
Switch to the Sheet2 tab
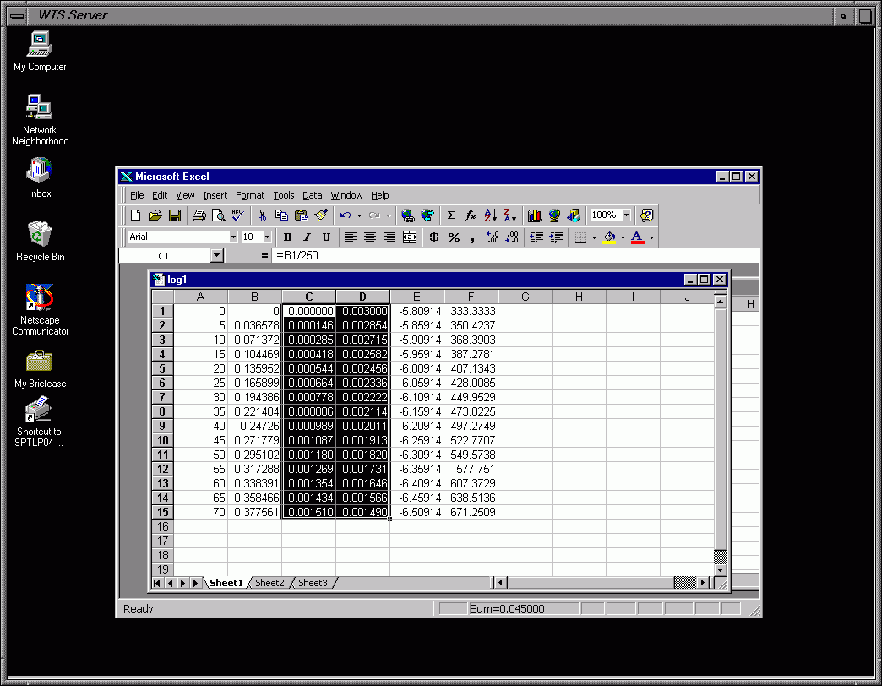pos(270,583)
